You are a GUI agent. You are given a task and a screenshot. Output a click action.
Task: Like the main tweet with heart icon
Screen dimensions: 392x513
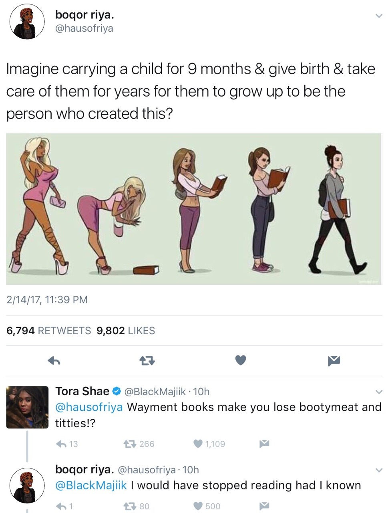pos(240,361)
